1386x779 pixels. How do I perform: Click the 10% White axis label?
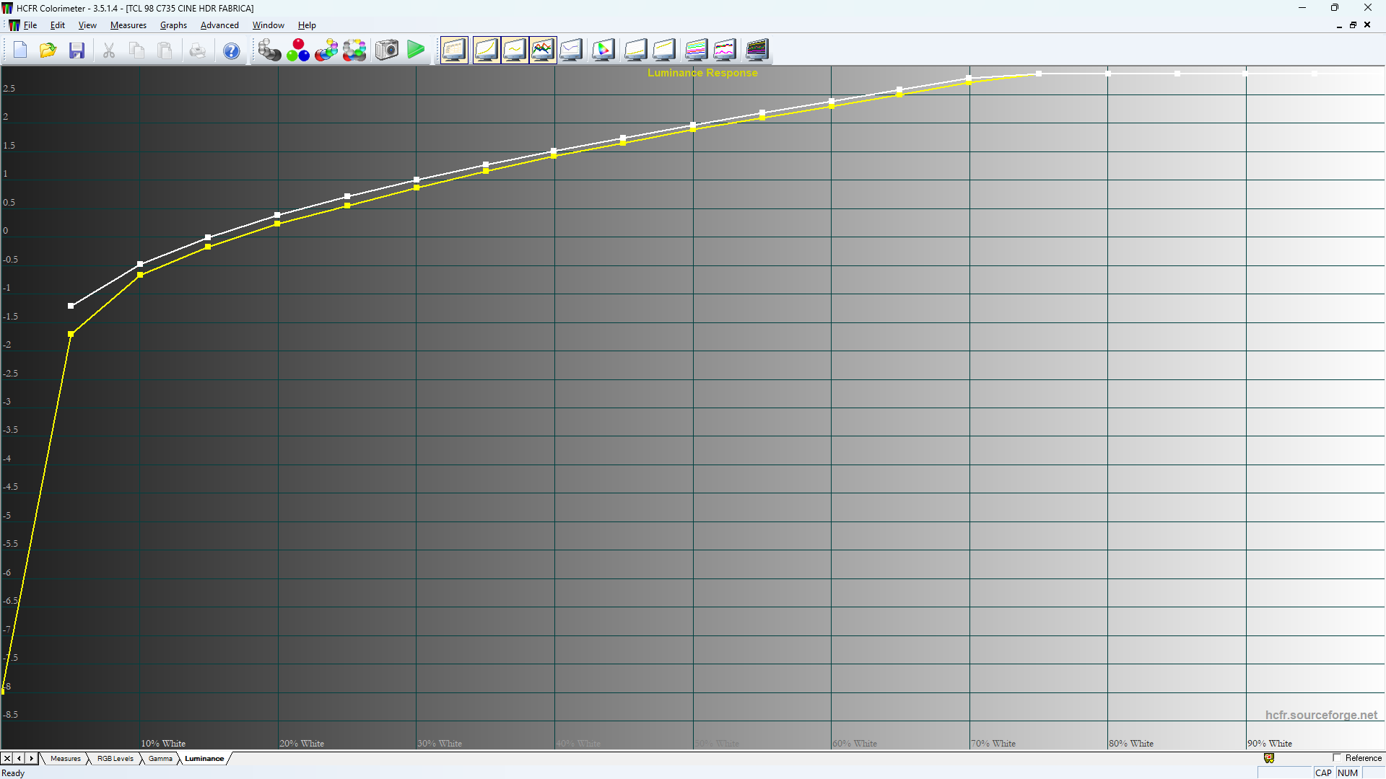point(163,744)
